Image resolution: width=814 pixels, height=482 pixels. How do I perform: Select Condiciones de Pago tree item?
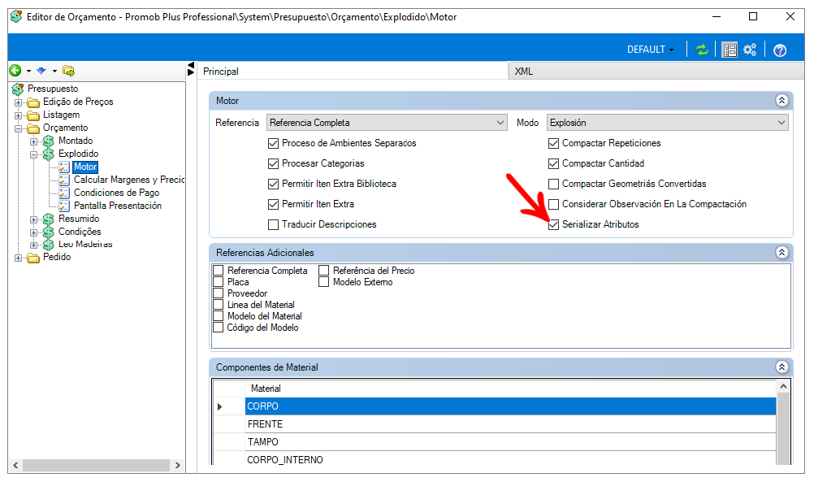116,193
